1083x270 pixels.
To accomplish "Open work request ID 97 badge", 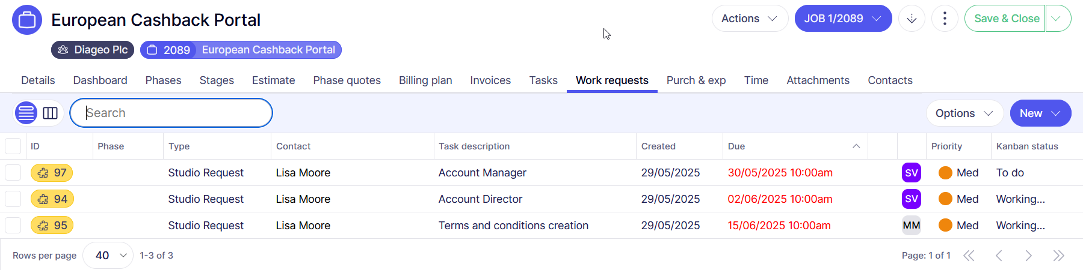I will point(52,173).
